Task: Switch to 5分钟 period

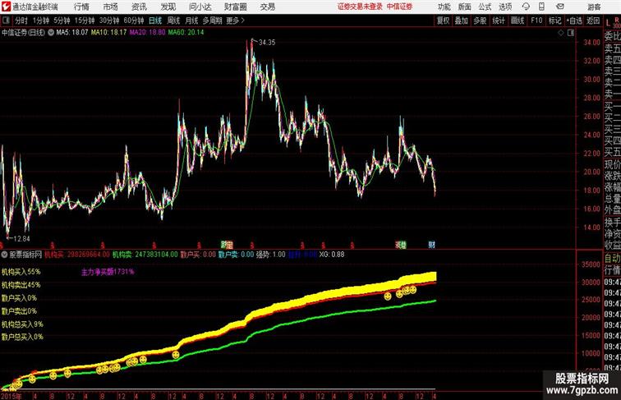Action: (x=62, y=21)
